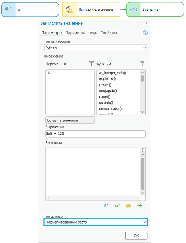This screenshot has width=186, height=243.
Task: Click the hammer icon of the Calculate Value tool
Action: (69, 10)
